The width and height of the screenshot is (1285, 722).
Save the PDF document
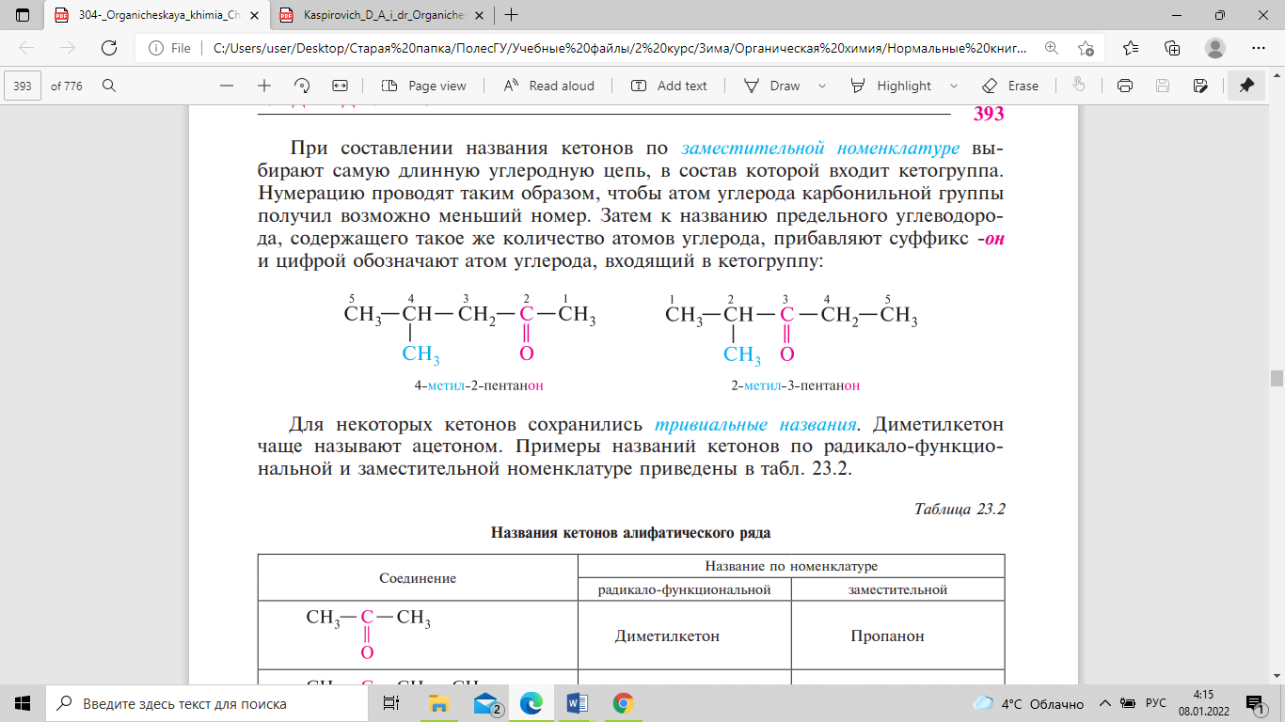pos(1163,86)
